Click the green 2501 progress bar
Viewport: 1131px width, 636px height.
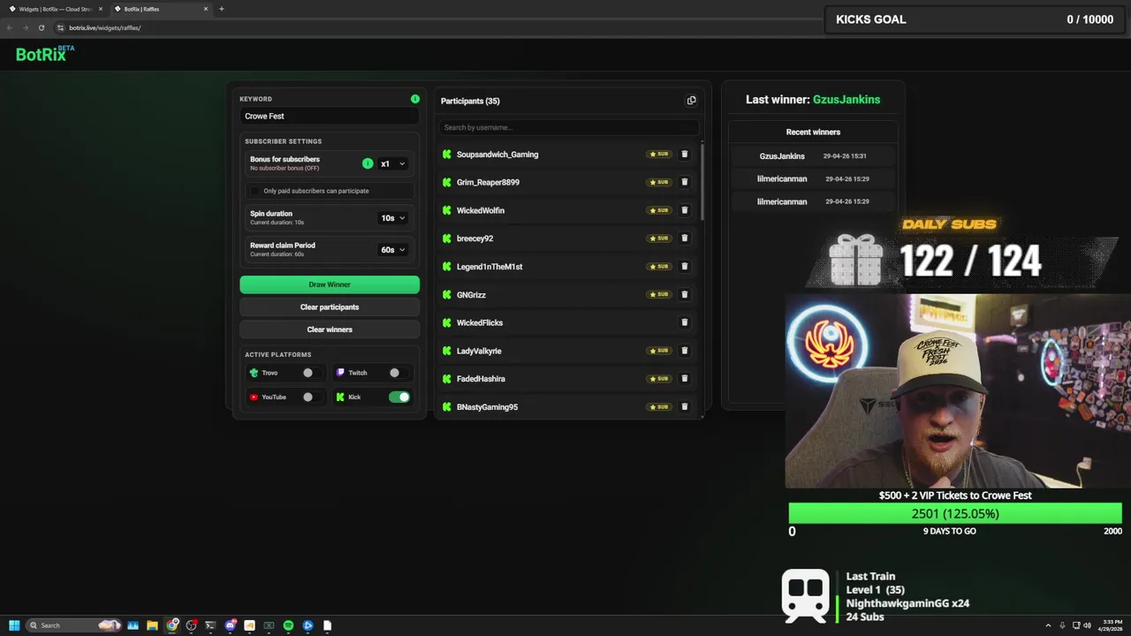pos(954,513)
